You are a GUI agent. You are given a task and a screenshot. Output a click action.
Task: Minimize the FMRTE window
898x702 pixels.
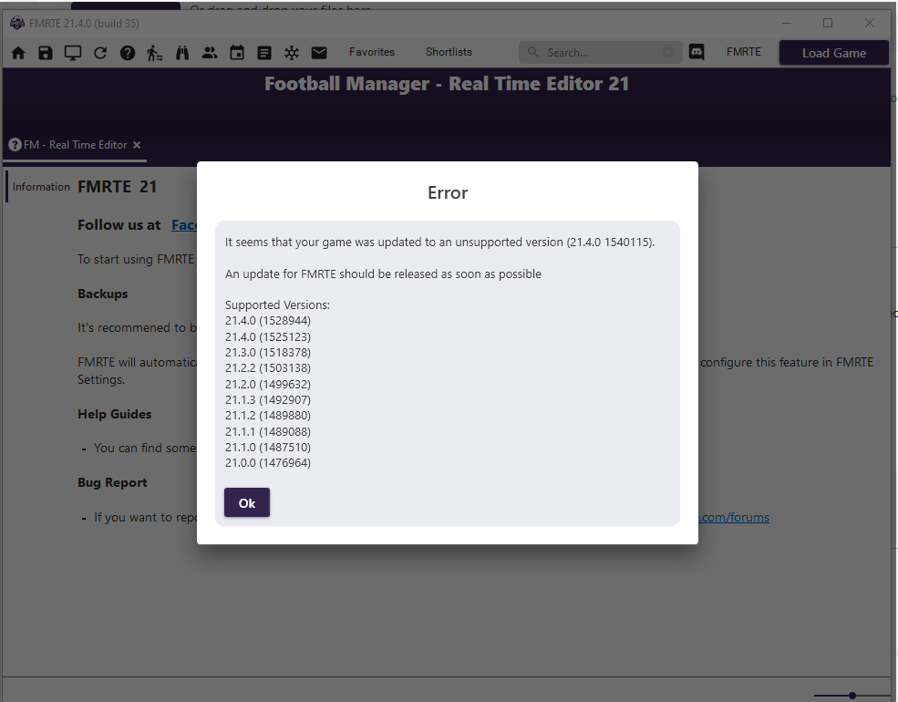pos(787,23)
